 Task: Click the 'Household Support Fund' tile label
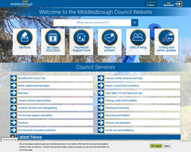click(81, 49)
